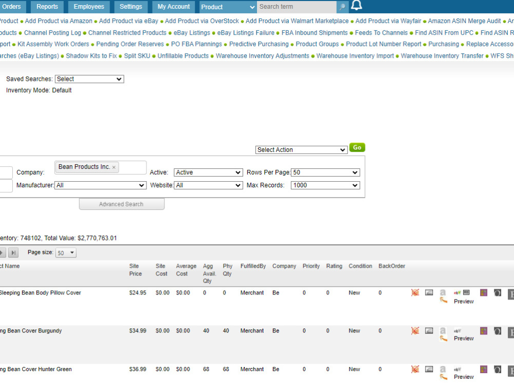The image size is (514, 386).
Task: Click the search magnifier icon
Action: [342, 7]
